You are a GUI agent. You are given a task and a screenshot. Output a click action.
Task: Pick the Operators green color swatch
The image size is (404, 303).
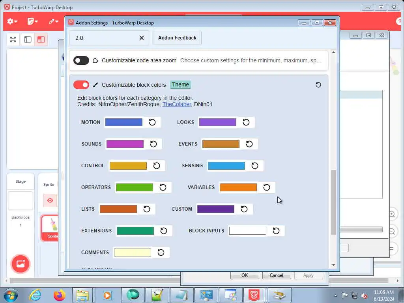(x=135, y=187)
